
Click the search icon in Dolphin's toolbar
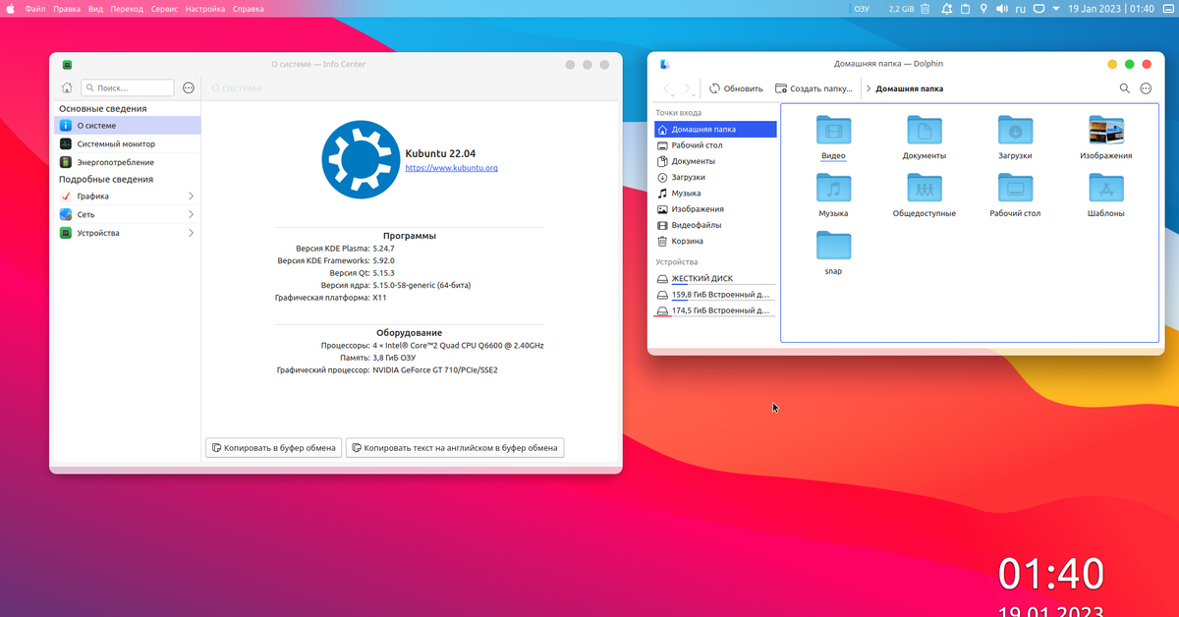tap(1125, 88)
